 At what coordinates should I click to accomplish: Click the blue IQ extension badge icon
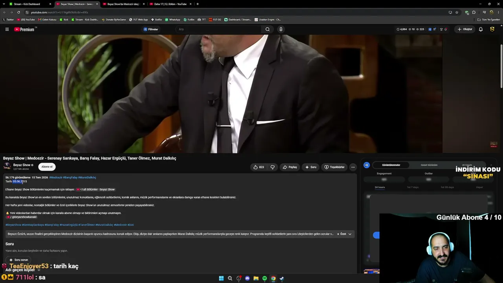367,165
